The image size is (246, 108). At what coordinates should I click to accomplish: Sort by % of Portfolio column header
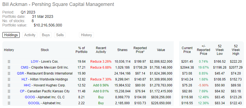(81, 50)
